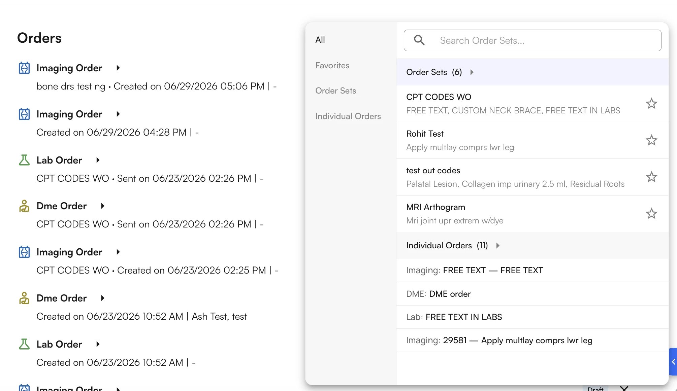Switch to the Order Sets filter
The image size is (677, 391).
coord(335,91)
